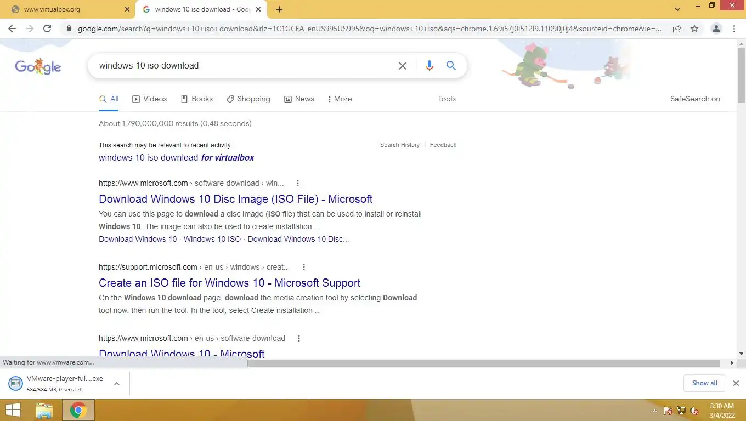Expand VMware-player download options chevron
Viewport: 746px width, 421px height.
(x=117, y=384)
